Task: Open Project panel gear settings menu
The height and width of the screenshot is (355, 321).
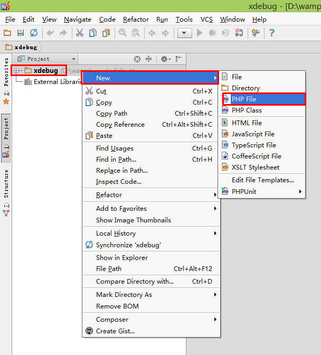Action: (166, 59)
